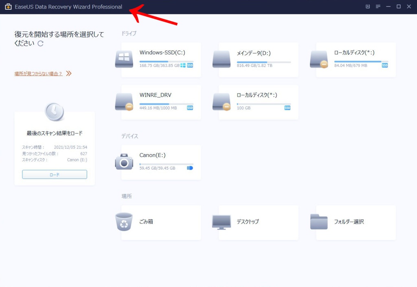Click the ロード button

(x=55, y=174)
